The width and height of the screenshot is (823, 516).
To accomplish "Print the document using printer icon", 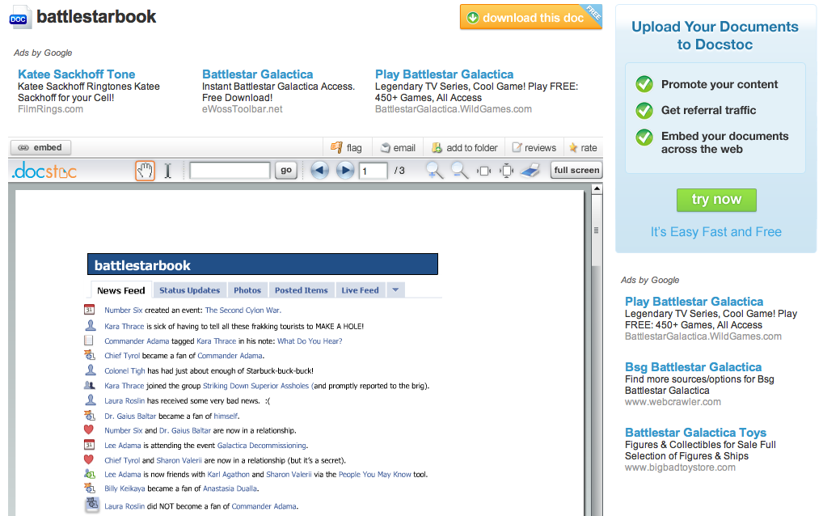I will pyautogui.click(x=530, y=170).
